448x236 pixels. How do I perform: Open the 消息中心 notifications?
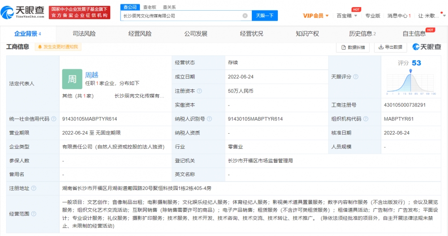click(x=399, y=16)
